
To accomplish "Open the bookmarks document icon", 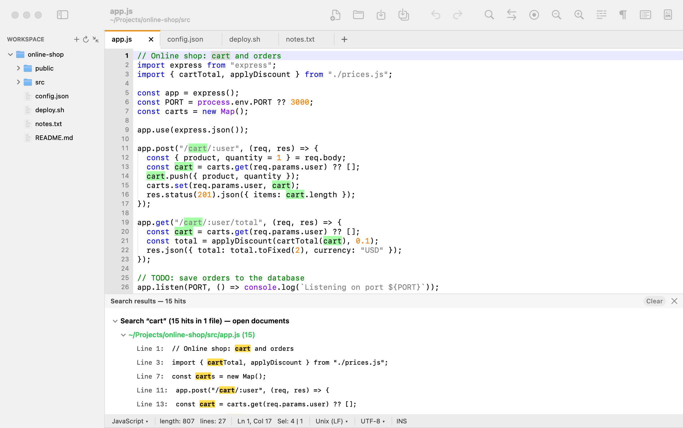I will [x=668, y=15].
